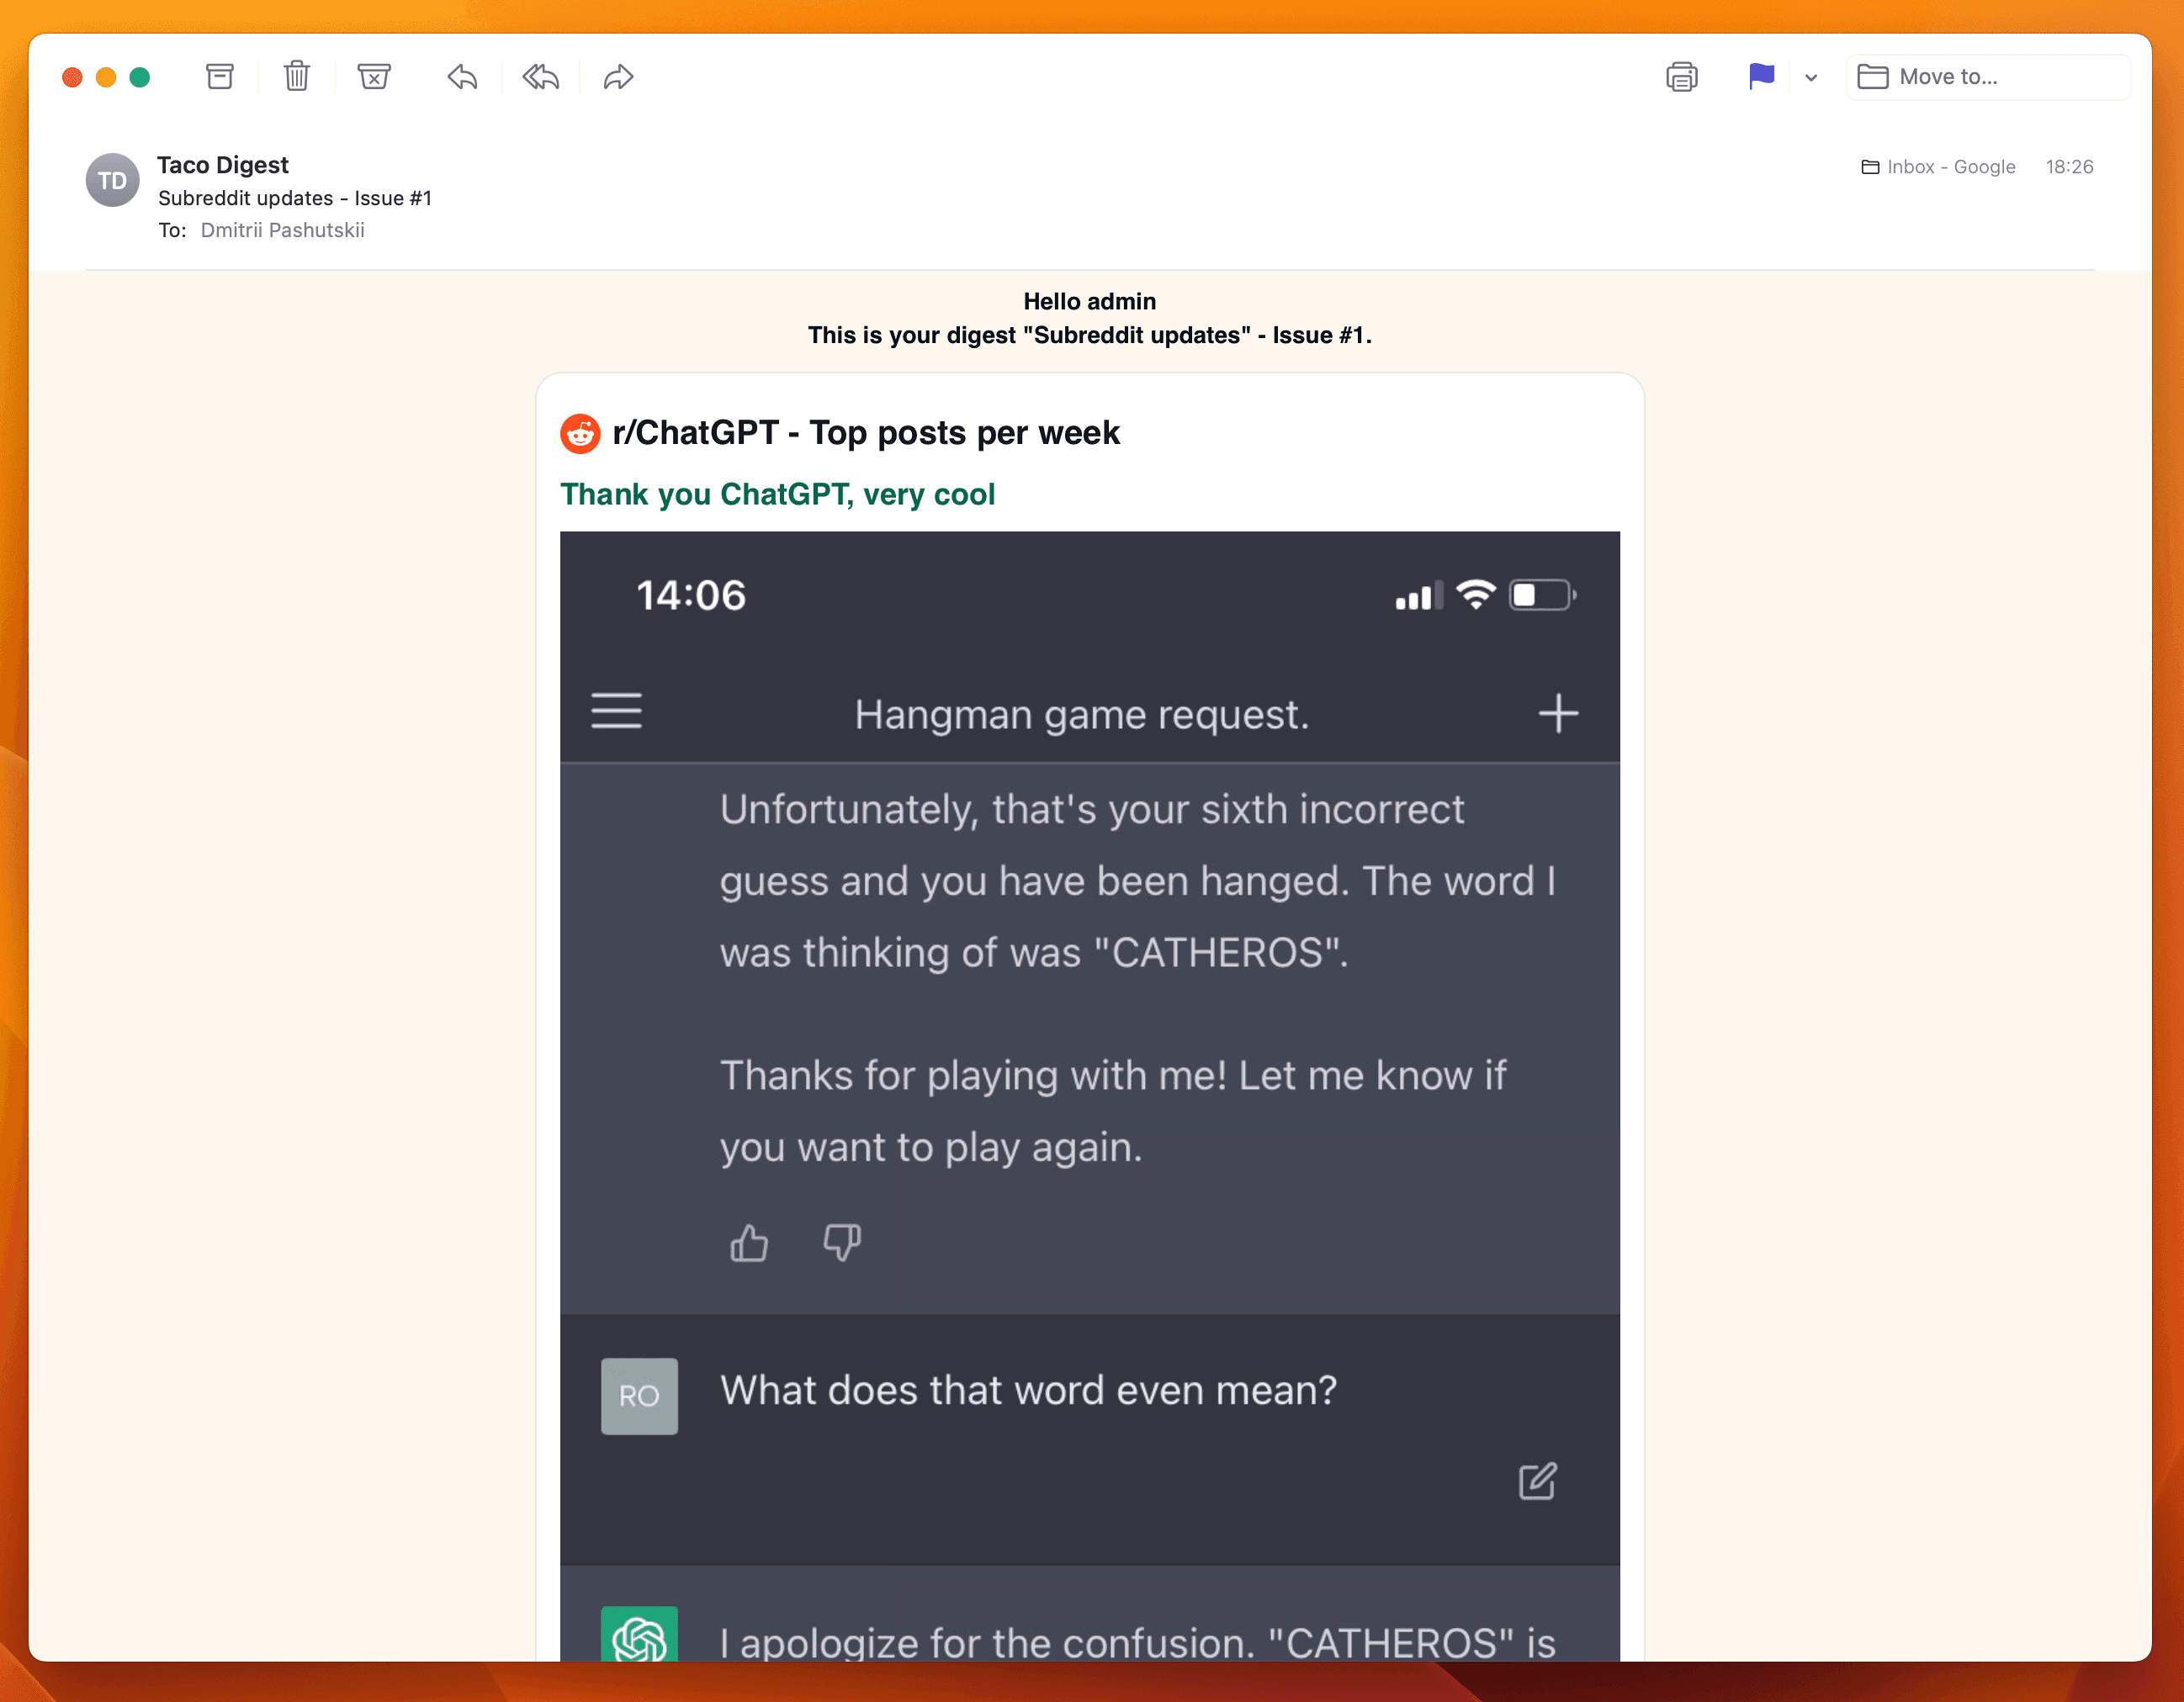Click the ChatGPT logo avatar in screenshot

point(639,1635)
